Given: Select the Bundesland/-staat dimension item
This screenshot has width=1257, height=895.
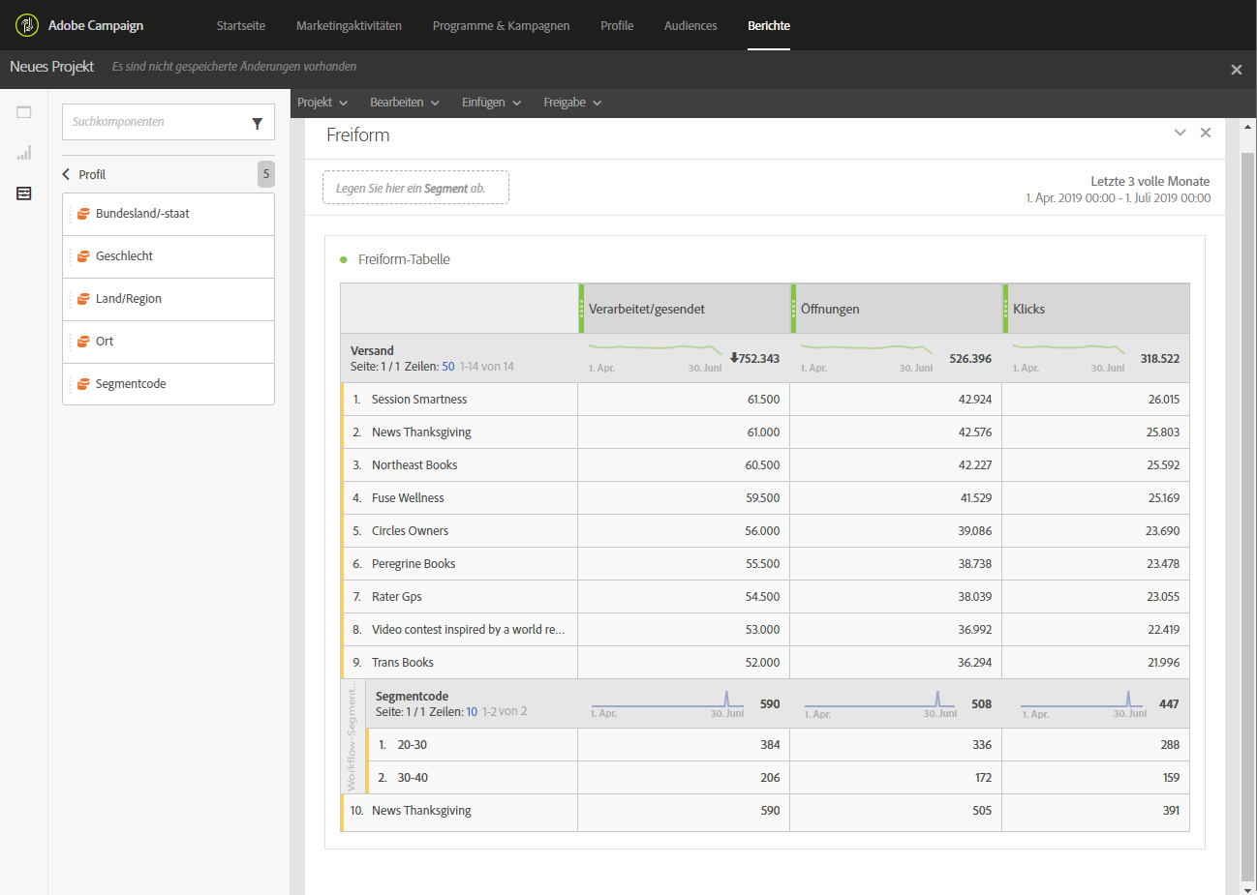Looking at the screenshot, I should pyautogui.click(x=169, y=214).
